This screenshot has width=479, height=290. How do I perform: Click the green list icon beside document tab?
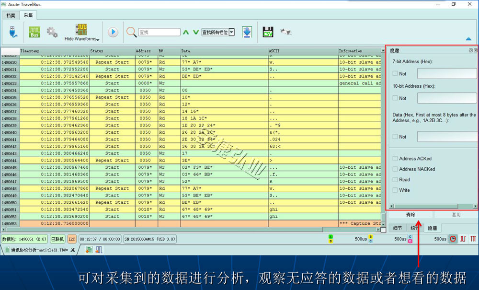(x=89, y=250)
